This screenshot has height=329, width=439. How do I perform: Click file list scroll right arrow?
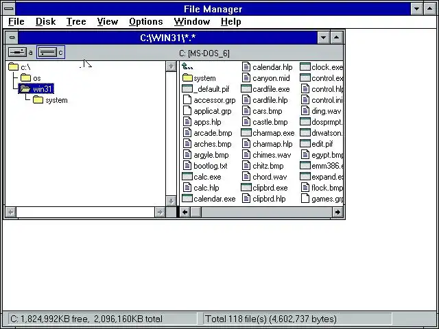pos(337,212)
